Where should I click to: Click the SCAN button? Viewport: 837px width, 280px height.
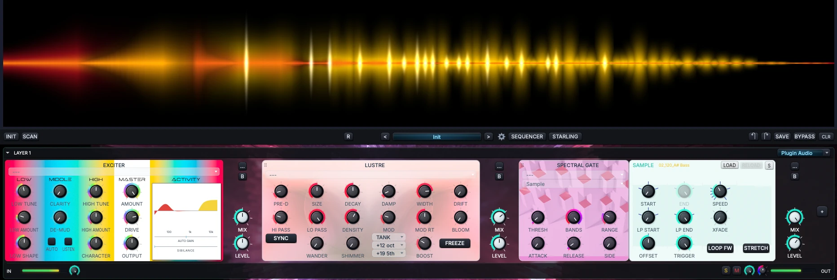click(30, 137)
